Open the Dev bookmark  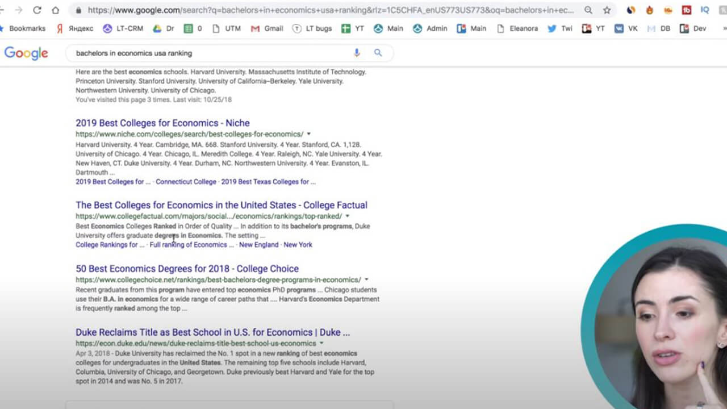(x=693, y=28)
